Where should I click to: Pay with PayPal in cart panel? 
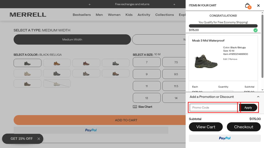point(225,138)
